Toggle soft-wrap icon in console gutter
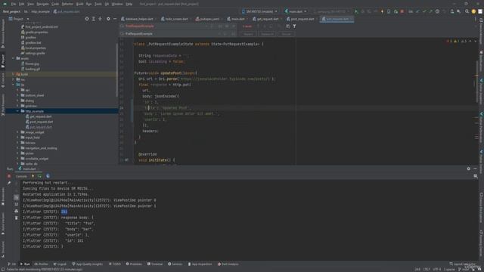 pyautogui.click(x=17, y=197)
